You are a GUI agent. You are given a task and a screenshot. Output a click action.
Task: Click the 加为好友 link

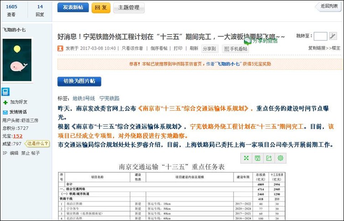19,102
